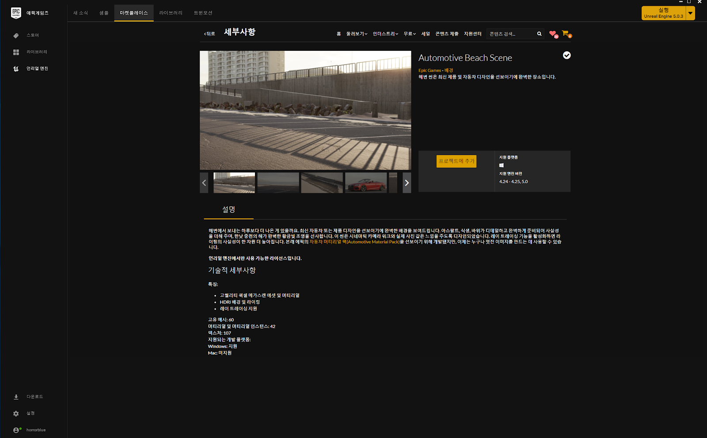Click the 고유 메시: 60 line
The width and height of the screenshot is (707, 438).
(x=221, y=320)
